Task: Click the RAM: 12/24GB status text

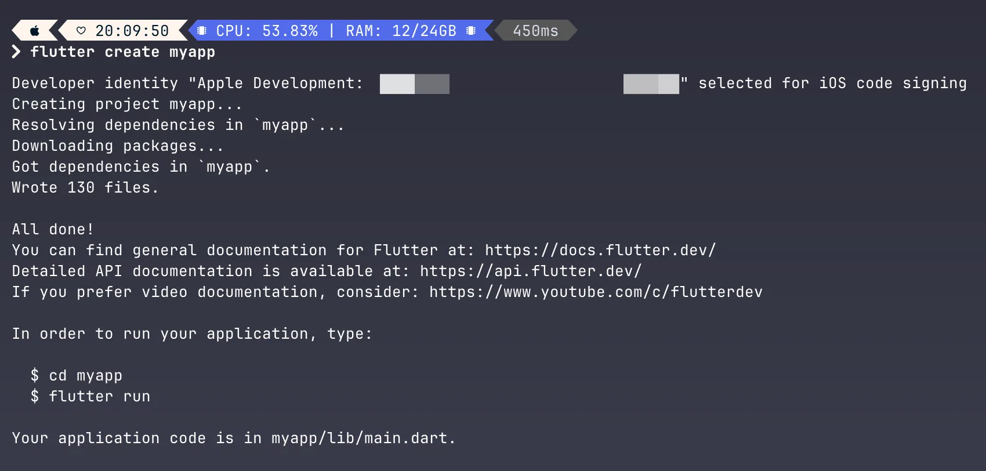Action: point(401,31)
